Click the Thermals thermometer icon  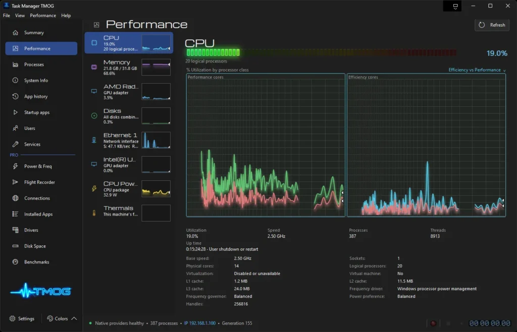(x=94, y=213)
